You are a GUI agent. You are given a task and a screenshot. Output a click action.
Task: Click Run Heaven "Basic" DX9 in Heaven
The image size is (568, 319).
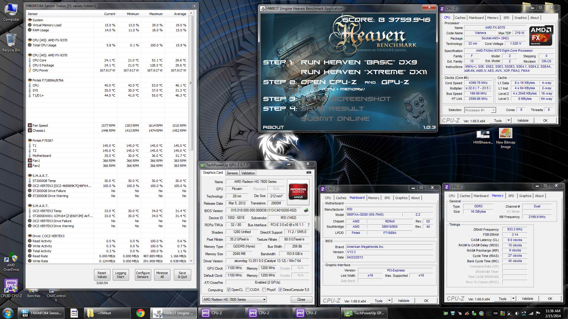(x=359, y=62)
